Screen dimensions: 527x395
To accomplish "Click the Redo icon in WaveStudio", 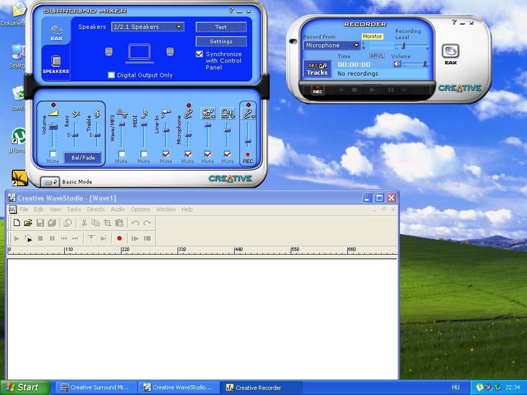I will tap(147, 223).
